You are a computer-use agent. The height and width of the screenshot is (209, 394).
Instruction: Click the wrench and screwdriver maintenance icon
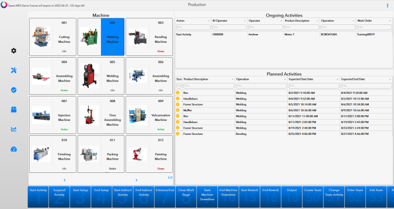(x=14, y=70)
